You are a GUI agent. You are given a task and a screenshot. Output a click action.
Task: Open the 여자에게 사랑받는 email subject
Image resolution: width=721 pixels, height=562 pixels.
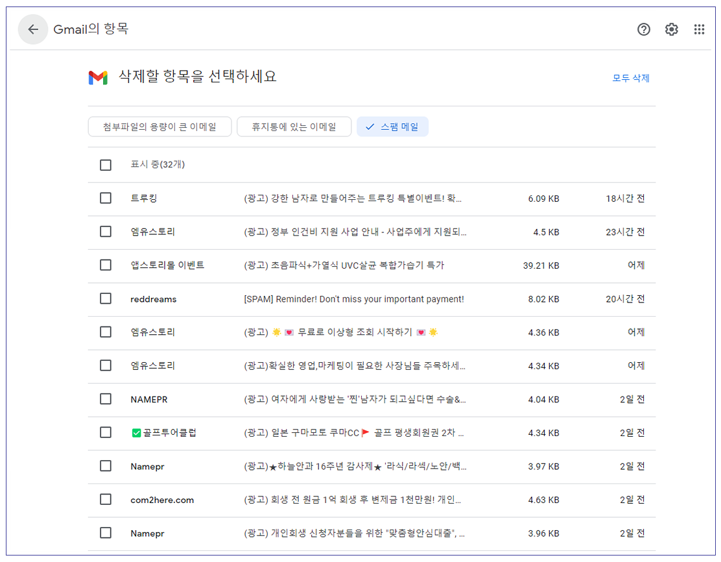[x=355, y=400]
